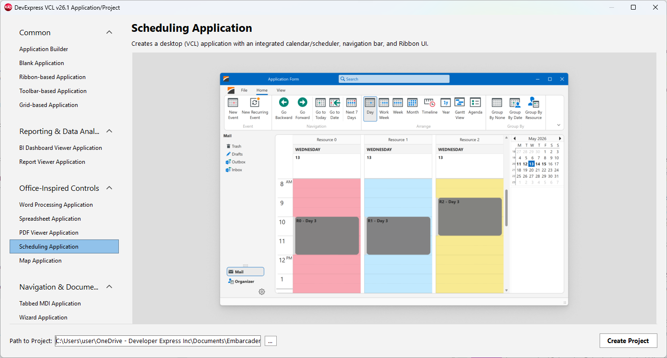Select the Day view icon

click(370, 103)
